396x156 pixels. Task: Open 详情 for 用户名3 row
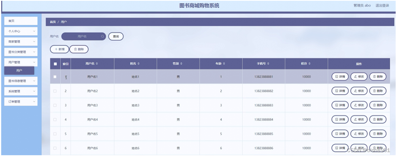[340, 105]
